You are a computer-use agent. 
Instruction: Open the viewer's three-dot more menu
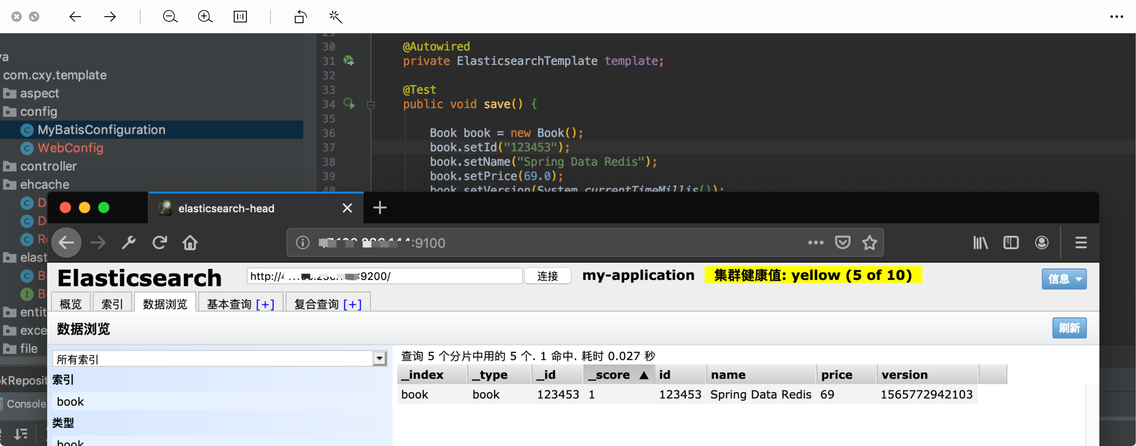(1116, 17)
